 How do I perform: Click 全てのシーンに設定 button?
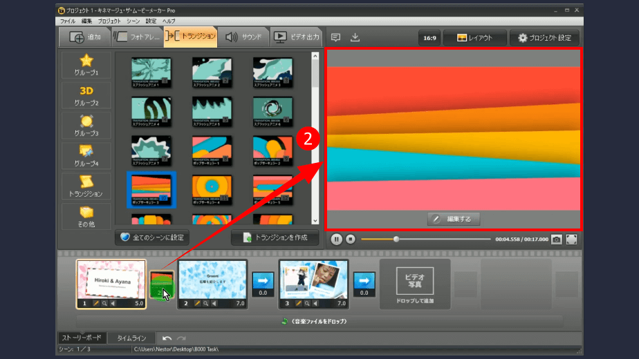point(151,237)
